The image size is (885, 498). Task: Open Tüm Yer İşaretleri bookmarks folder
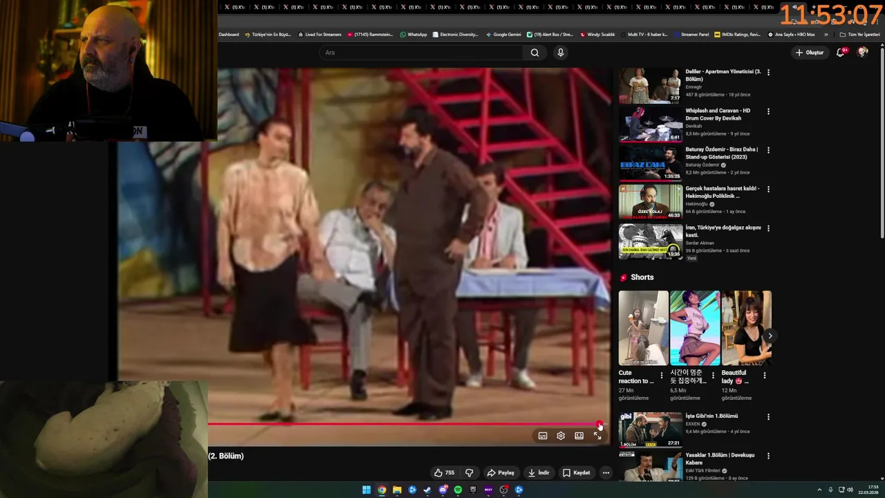(x=859, y=34)
